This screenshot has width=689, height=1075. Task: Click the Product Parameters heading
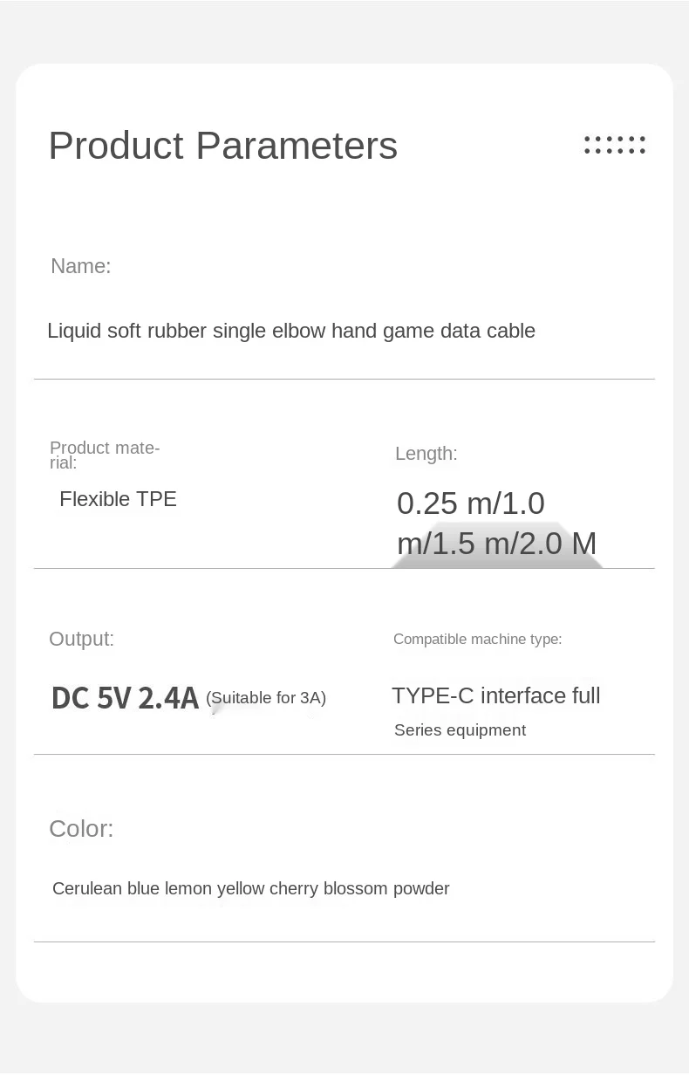(222, 146)
